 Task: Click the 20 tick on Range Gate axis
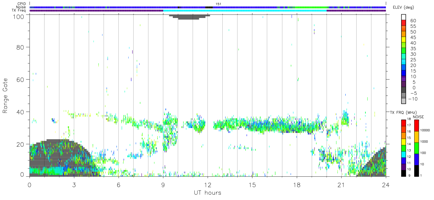click(x=20, y=144)
